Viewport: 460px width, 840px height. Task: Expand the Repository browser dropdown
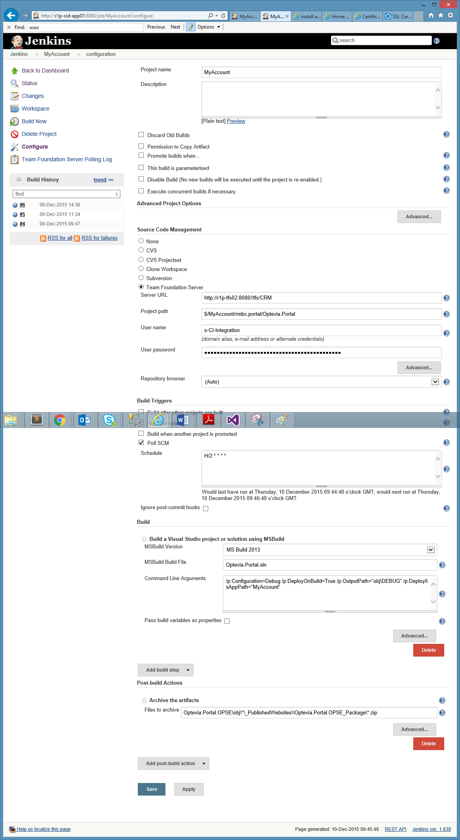click(x=435, y=382)
